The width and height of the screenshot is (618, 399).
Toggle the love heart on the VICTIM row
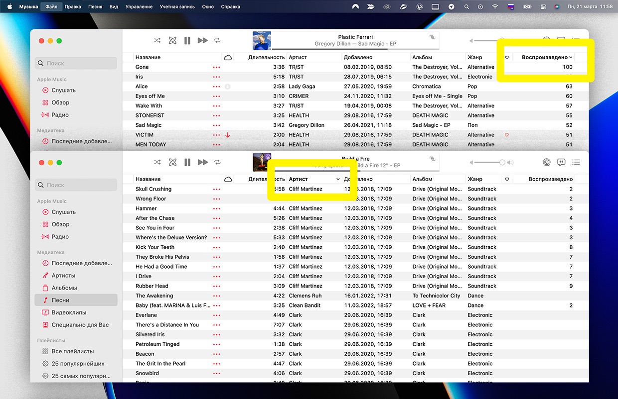pyautogui.click(x=507, y=135)
